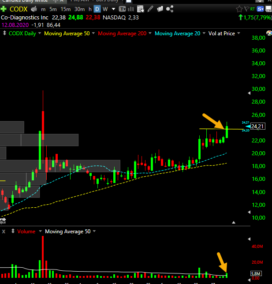Click the share nodes icon
Viewport: 272px width, 284px height.
170,9
